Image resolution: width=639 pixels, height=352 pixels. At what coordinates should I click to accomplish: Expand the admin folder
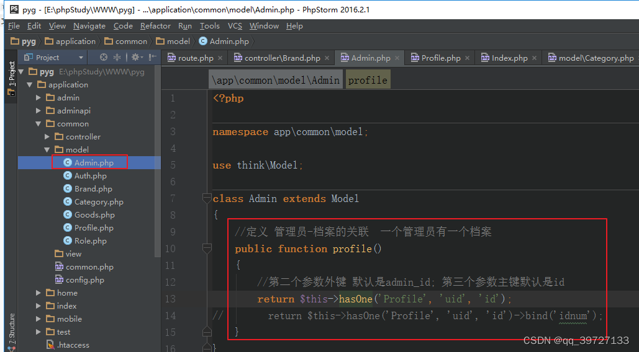point(39,97)
